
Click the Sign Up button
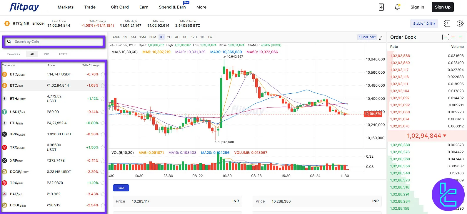[443, 7]
